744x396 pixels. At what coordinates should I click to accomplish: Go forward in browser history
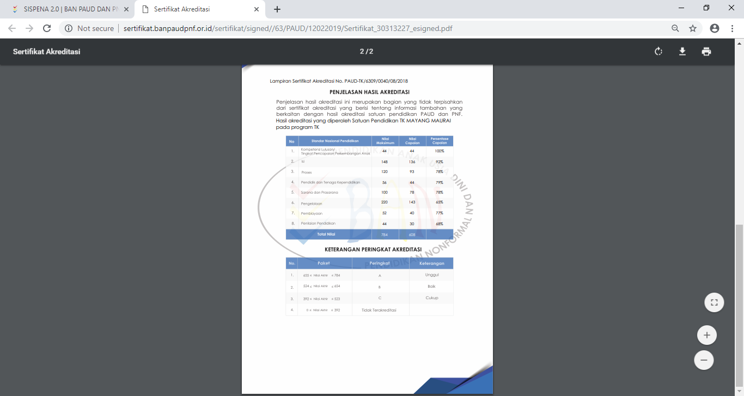29,28
